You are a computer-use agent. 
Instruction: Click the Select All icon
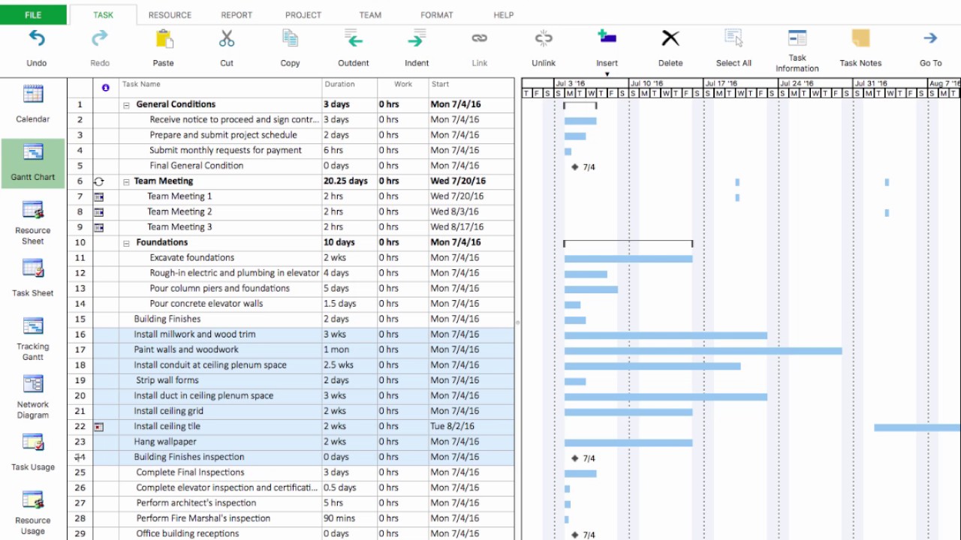click(x=734, y=38)
